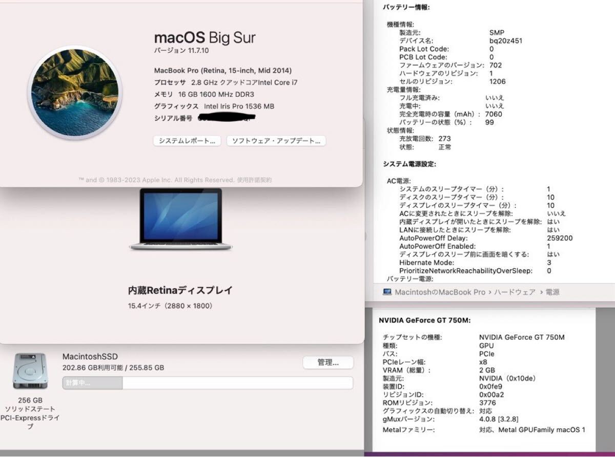Click the Hibernate Mode value 3
615x457 pixels.
(549, 263)
